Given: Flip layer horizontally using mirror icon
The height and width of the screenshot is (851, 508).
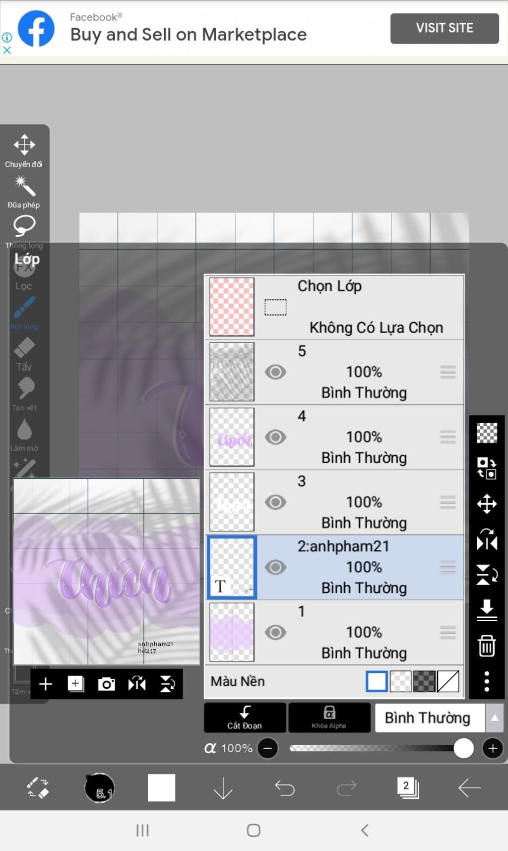Looking at the screenshot, I should tap(487, 539).
